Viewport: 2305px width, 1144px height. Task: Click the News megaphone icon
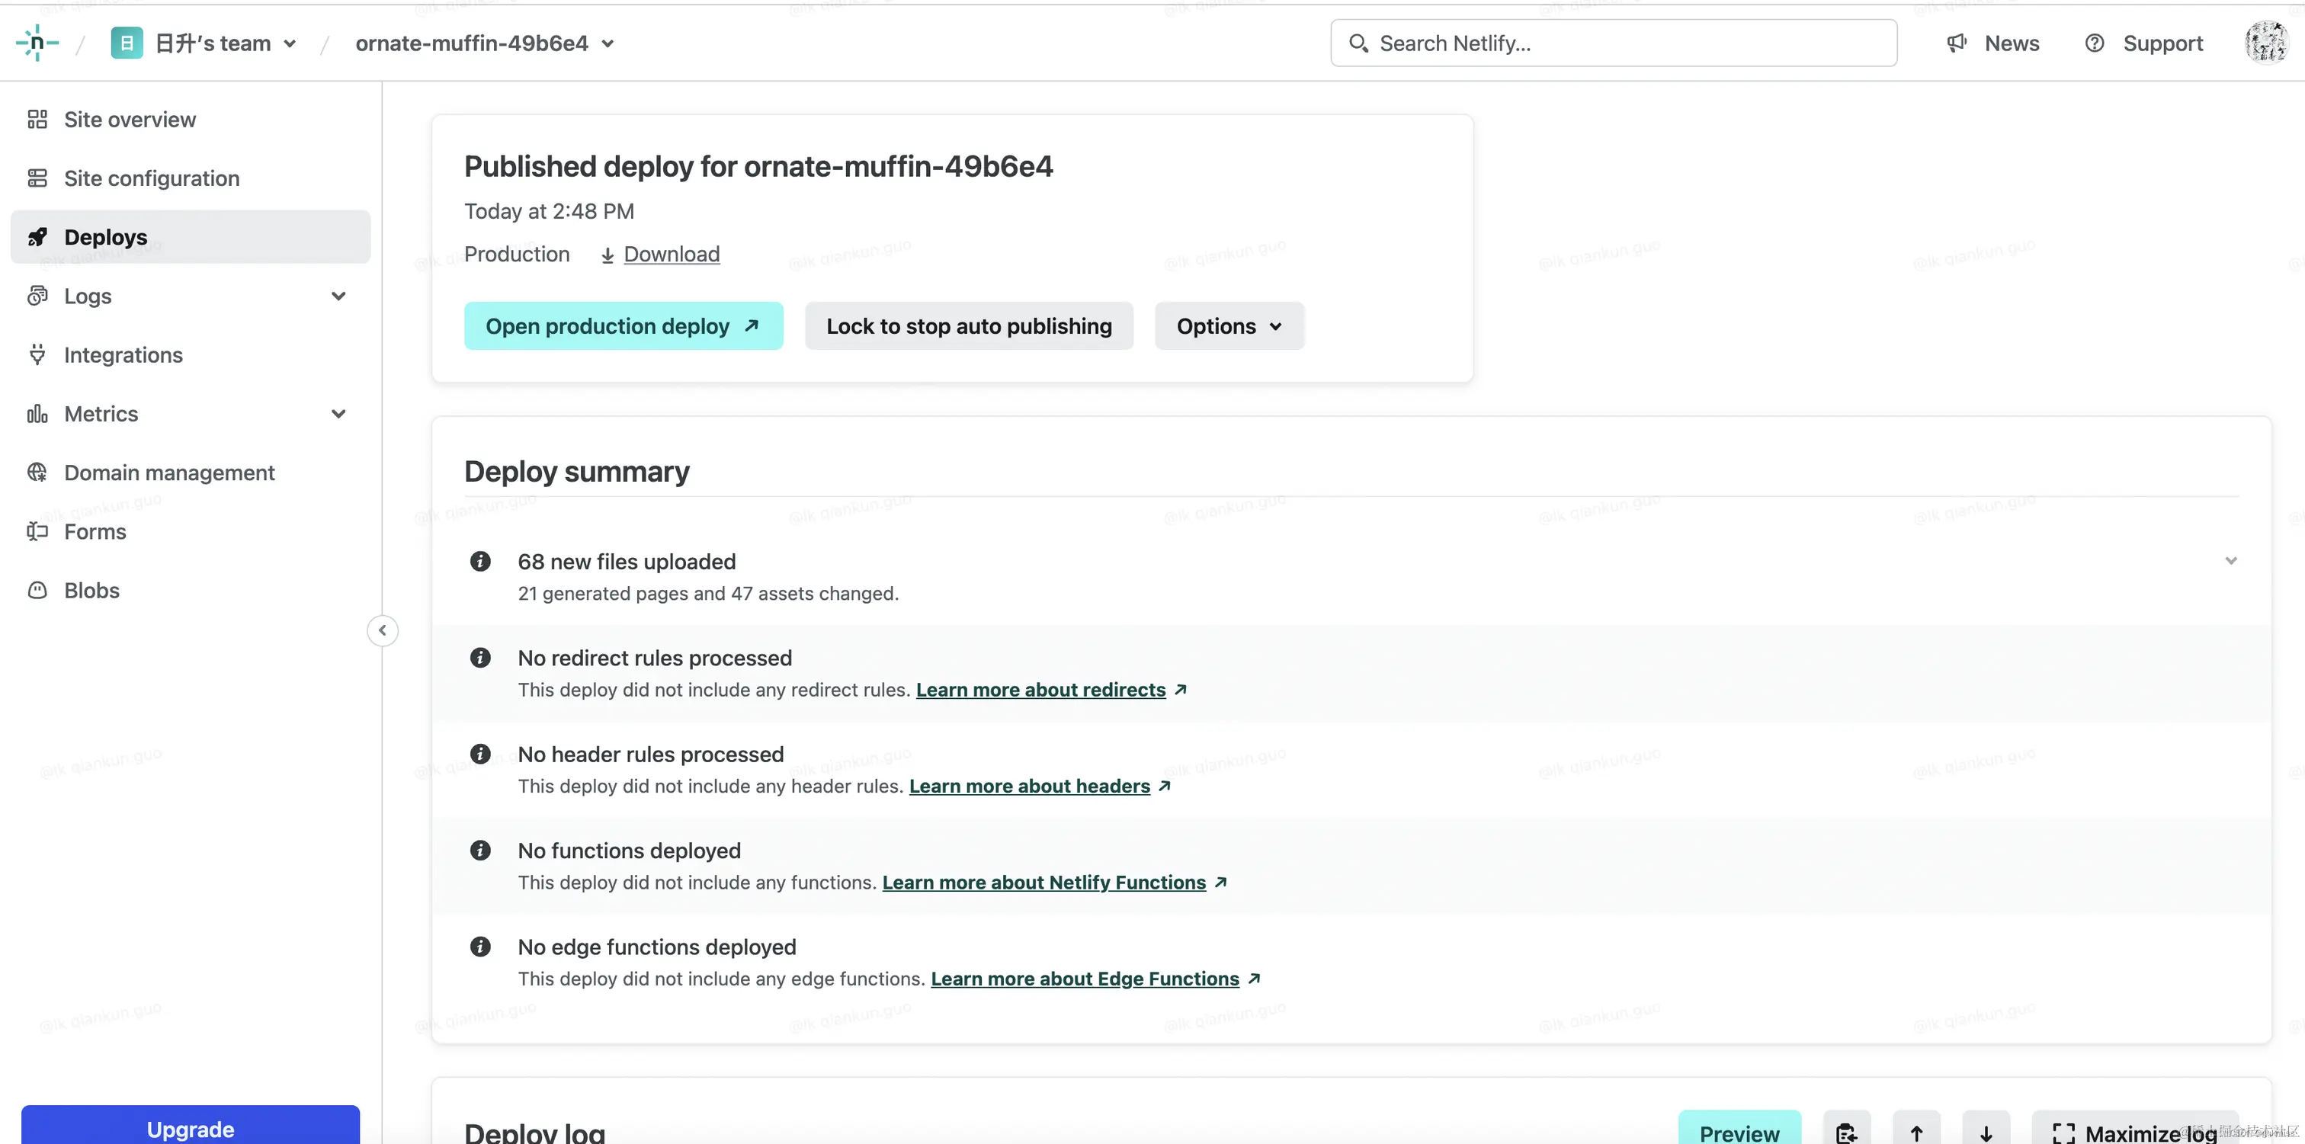1956,43
